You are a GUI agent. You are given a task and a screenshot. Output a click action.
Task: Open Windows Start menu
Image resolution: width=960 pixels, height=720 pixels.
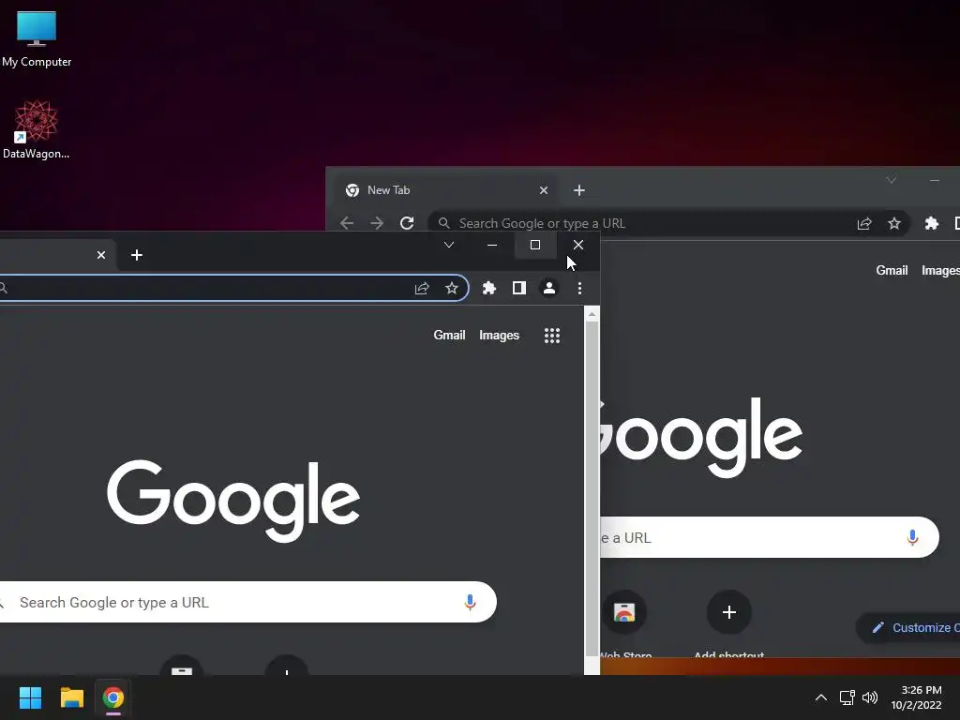[30, 697]
